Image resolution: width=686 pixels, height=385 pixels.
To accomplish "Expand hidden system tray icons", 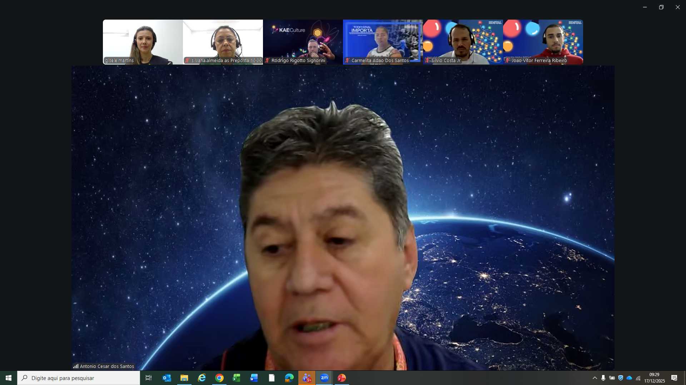I will (595, 378).
